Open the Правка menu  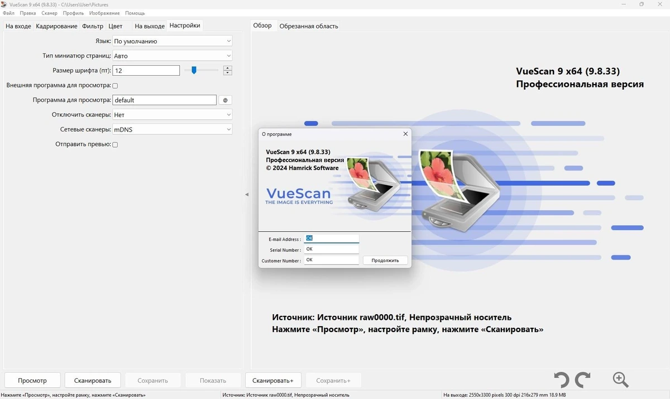[28, 13]
